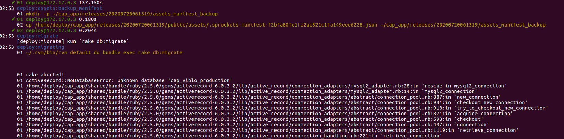Click the green checkmark beside 0.204s
The image size is (564, 139).
pos(13,30)
